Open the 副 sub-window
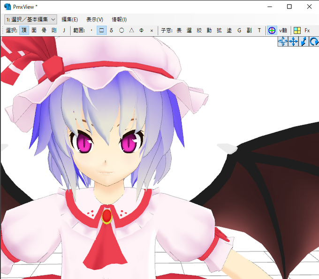Image resolution: width=319 pixels, height=279 pixels. pos(249,30)
